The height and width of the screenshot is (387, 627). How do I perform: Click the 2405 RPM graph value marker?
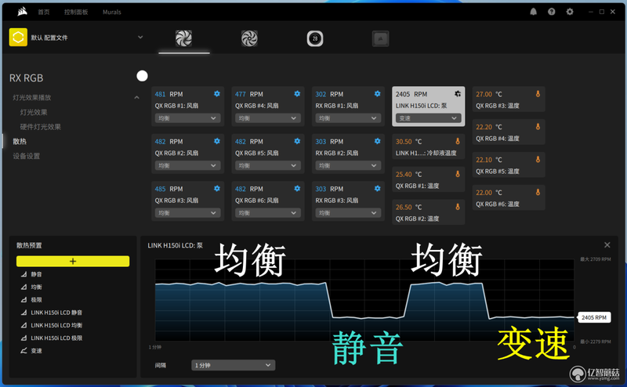(x=594, y=317)
